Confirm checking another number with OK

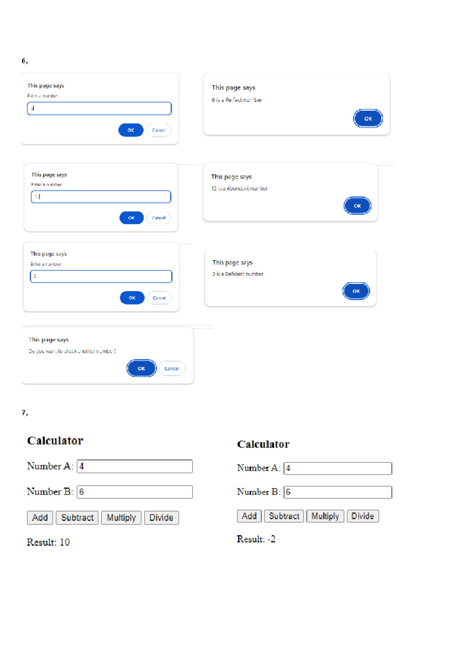pyautogui.click(x=141, y=368)
